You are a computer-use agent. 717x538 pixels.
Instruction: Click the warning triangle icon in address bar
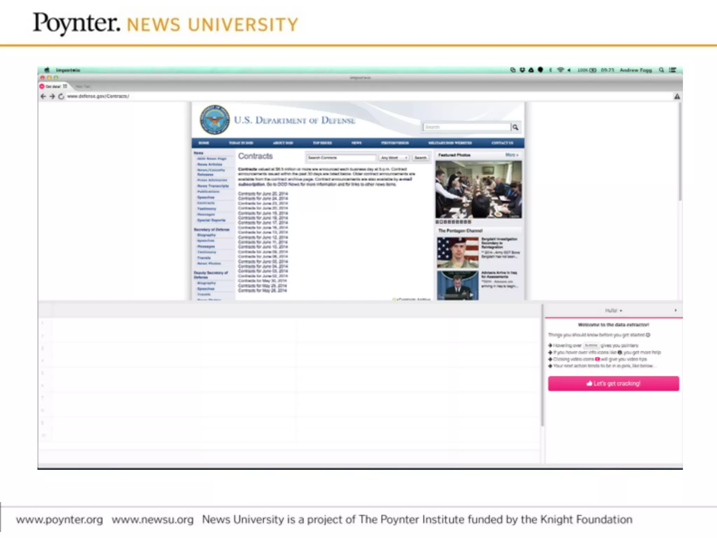point(677,96)
